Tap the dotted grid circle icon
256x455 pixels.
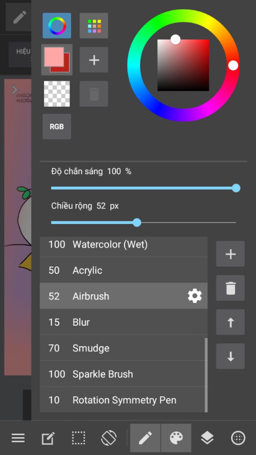pyautogui.click(x=238, y=438)
